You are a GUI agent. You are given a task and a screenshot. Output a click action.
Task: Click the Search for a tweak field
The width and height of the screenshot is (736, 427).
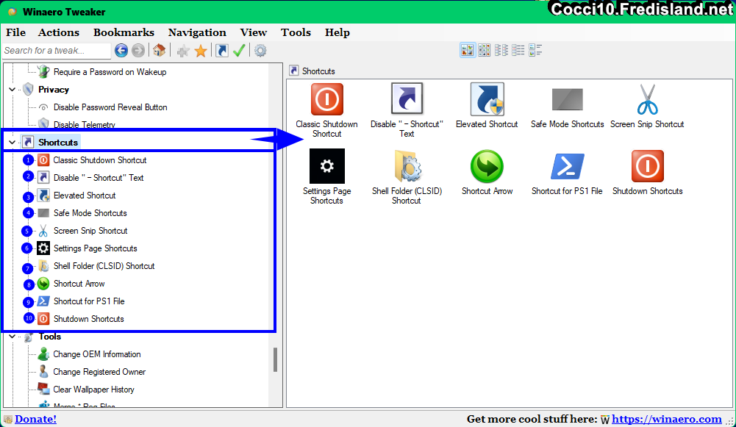(x=57, y=50)
